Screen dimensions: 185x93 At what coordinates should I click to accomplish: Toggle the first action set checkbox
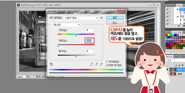(167, 9)
